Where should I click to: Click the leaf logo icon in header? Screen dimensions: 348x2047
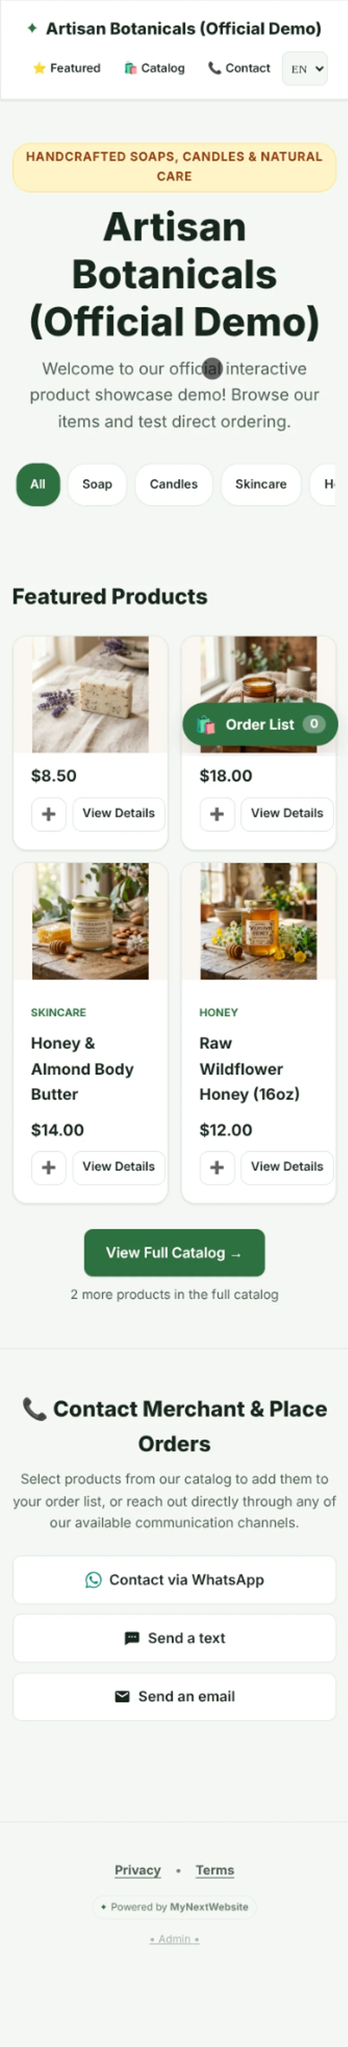(32, 28)
